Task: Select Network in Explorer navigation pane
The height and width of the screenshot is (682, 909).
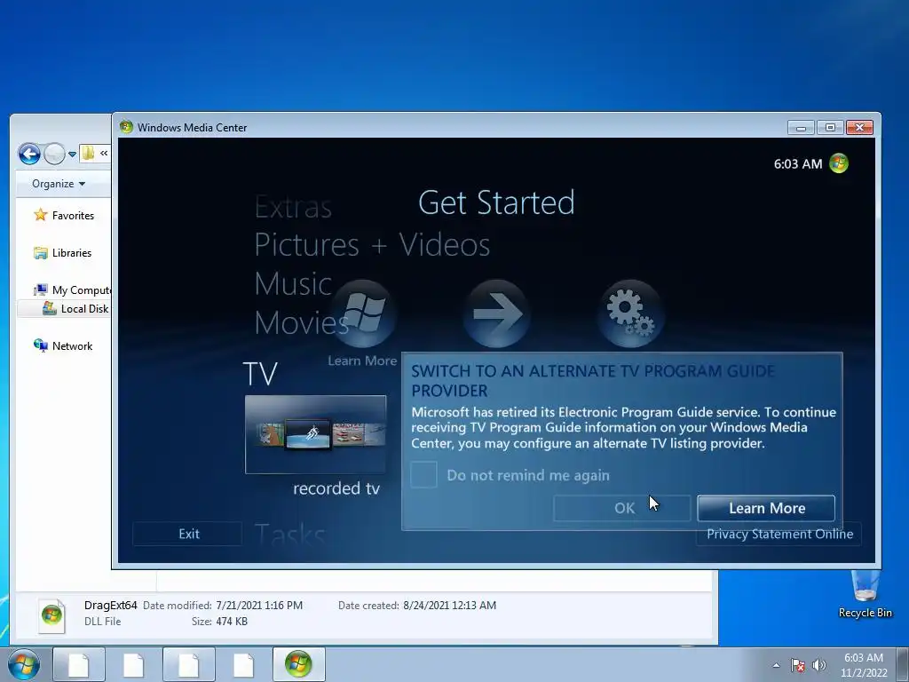Action: [64, 346]
